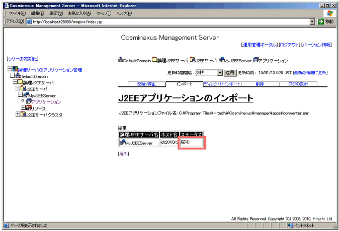The height and width of the screenshot is (231, 339).
Task: Switch to the ログの表示 tab
Action: 298,84
